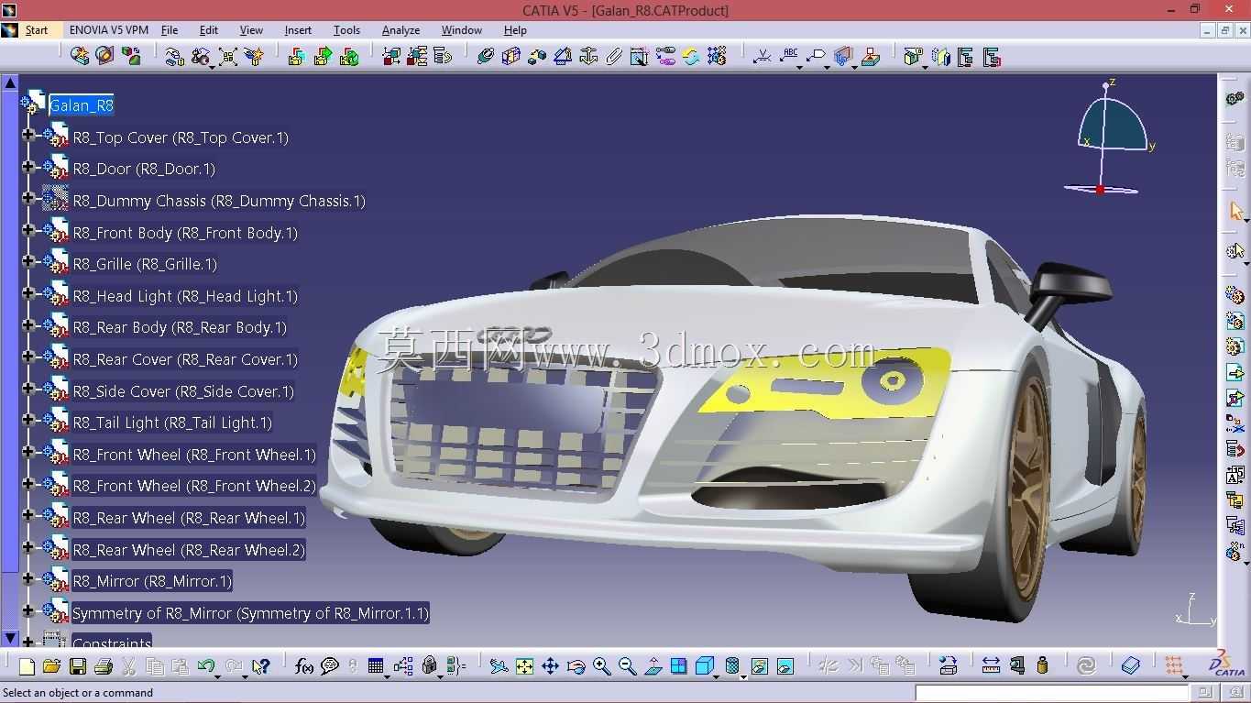Select the Rotate view tool

click(x=576, y=666)
